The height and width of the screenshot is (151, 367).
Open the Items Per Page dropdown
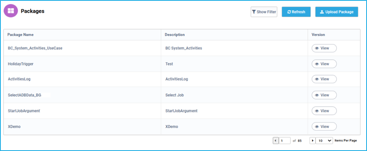pos(324,141)
